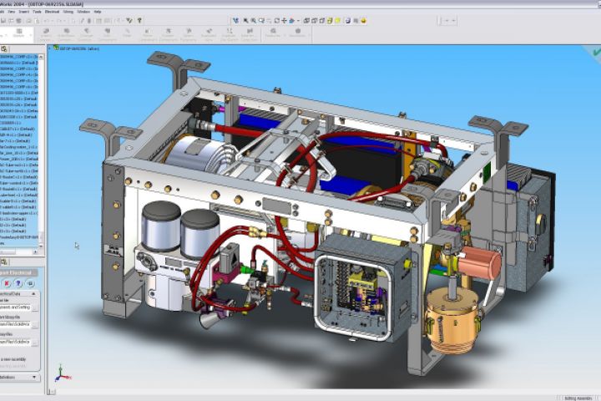Viewport: 601px width, 401px height.
Task: Click the blue Standard Views icon
Action: (x=292, y=21)
